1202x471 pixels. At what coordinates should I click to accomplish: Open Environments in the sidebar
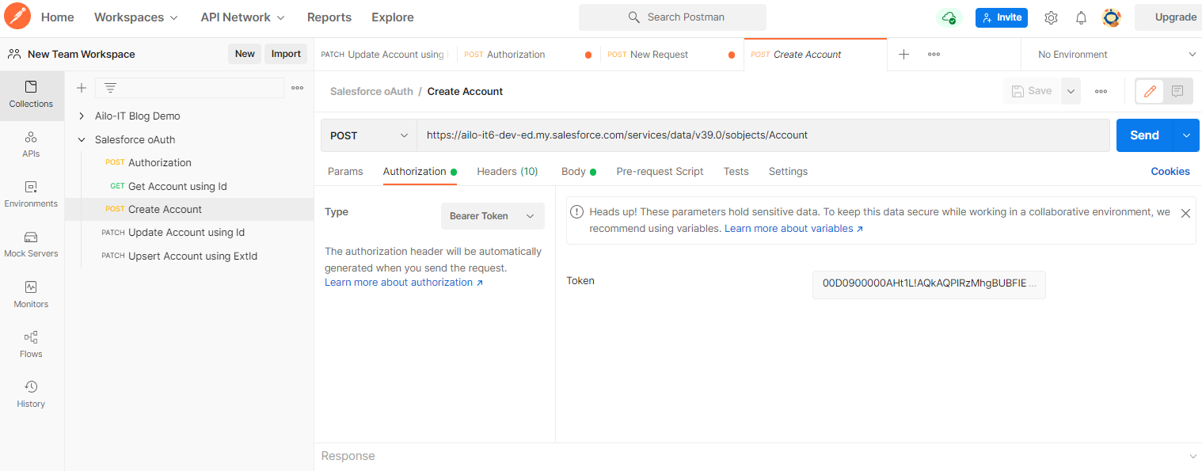(32, 195)
